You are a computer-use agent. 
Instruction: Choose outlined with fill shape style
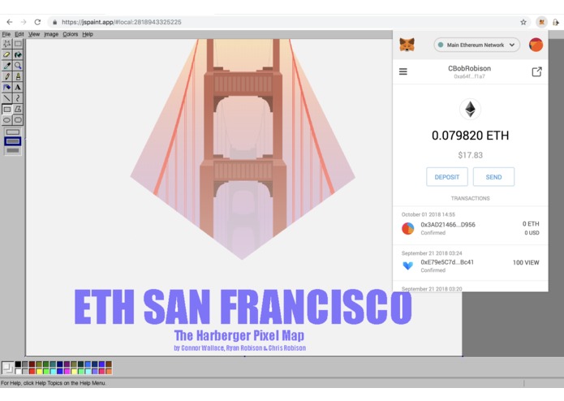(13, 141)
